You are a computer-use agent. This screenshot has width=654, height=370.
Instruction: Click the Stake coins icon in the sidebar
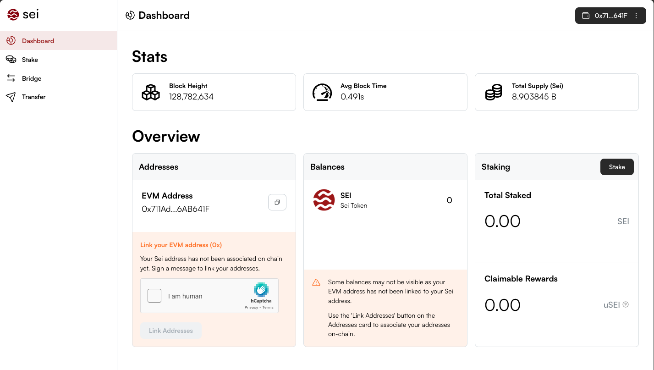click(x=11, y=60)
